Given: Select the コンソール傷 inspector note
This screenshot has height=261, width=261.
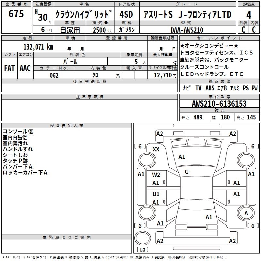Looking at the screenshot, I should [x=18, y=131].
